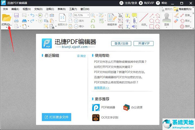Click 高级查找(S) advanced search
Image resolution: width=195 pixels, height=130 pixels.
(183, 9)
